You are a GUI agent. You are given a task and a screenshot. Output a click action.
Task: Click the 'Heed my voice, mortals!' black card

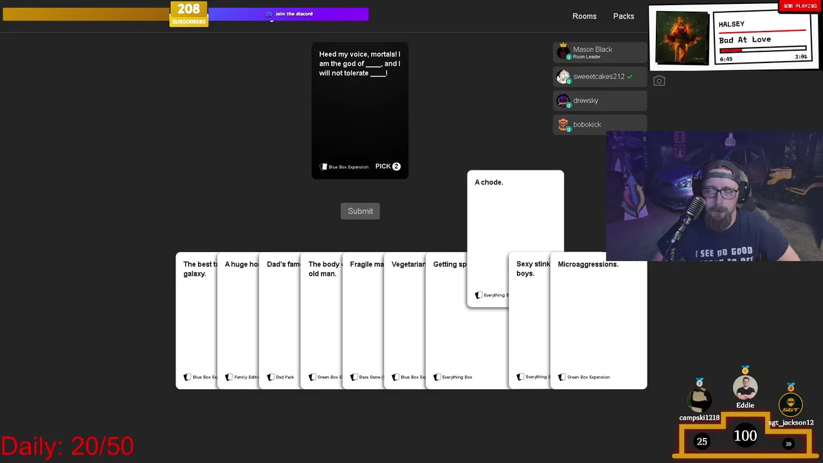point(360,111)
